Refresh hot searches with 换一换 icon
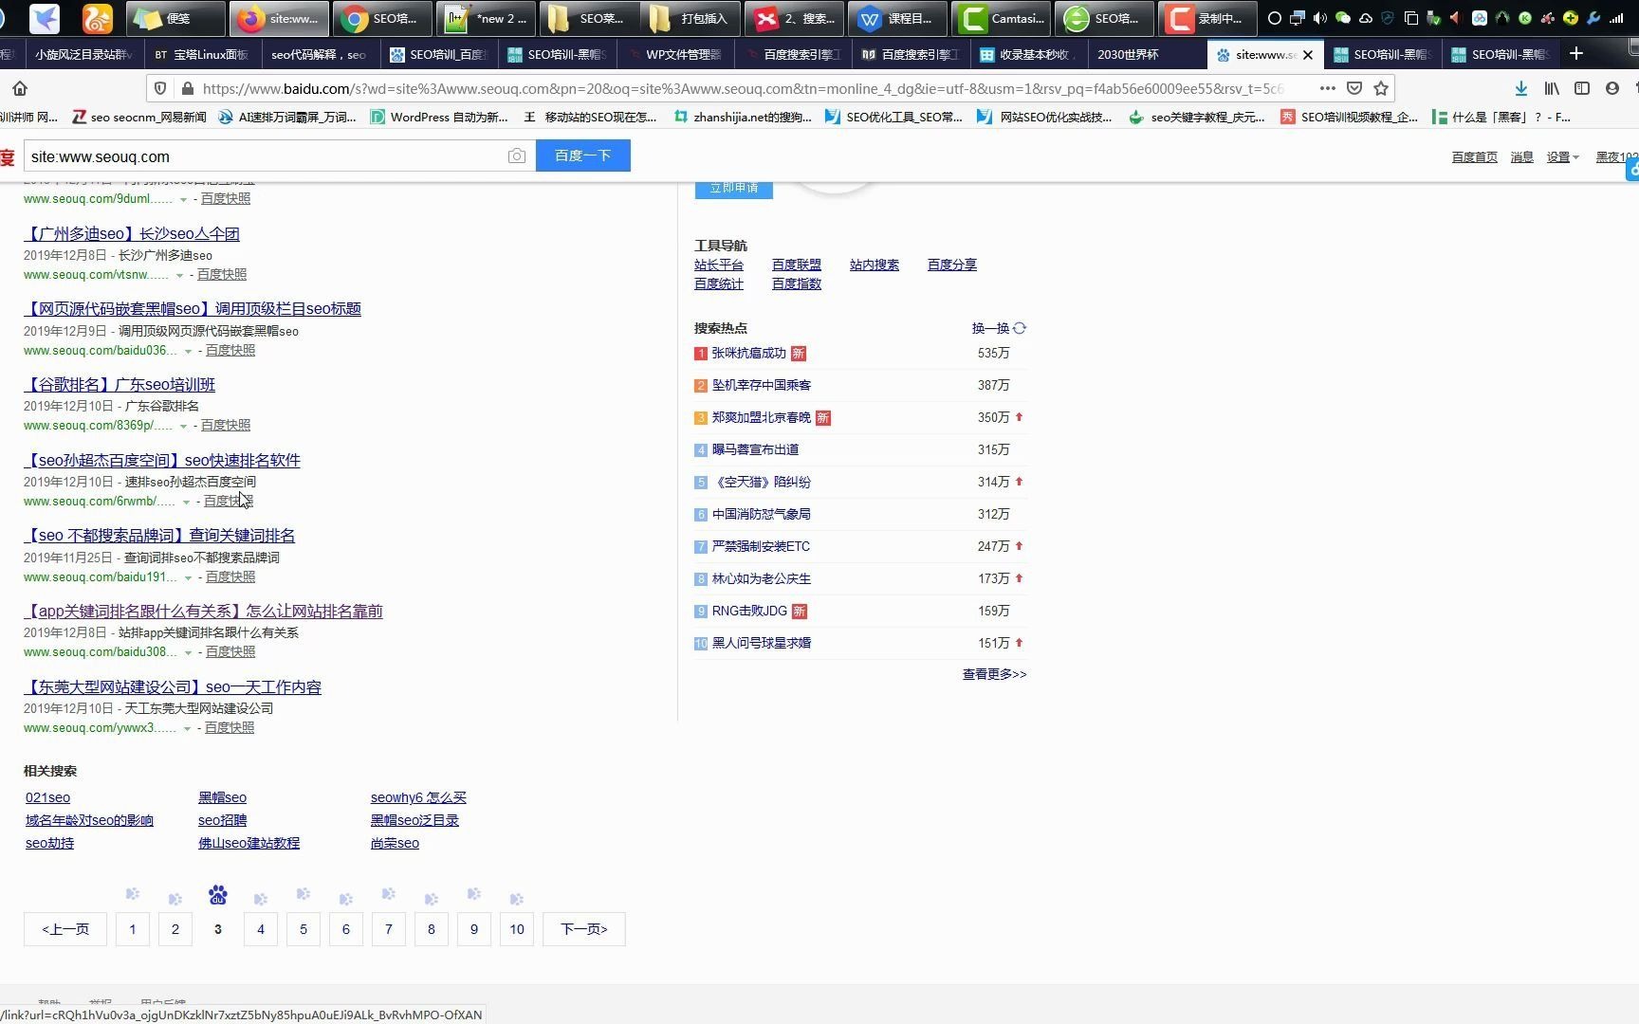Screen dimensions: 1639x1024 (x=1020, y=328)
